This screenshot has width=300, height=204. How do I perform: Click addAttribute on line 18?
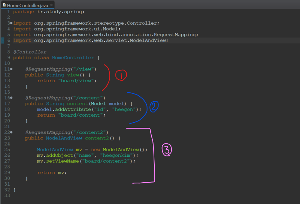[x=73, y=109]
